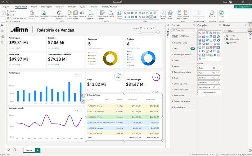Open the Obter dados dropdown
This screenshot has width=252, height=156.
point(32,19)
